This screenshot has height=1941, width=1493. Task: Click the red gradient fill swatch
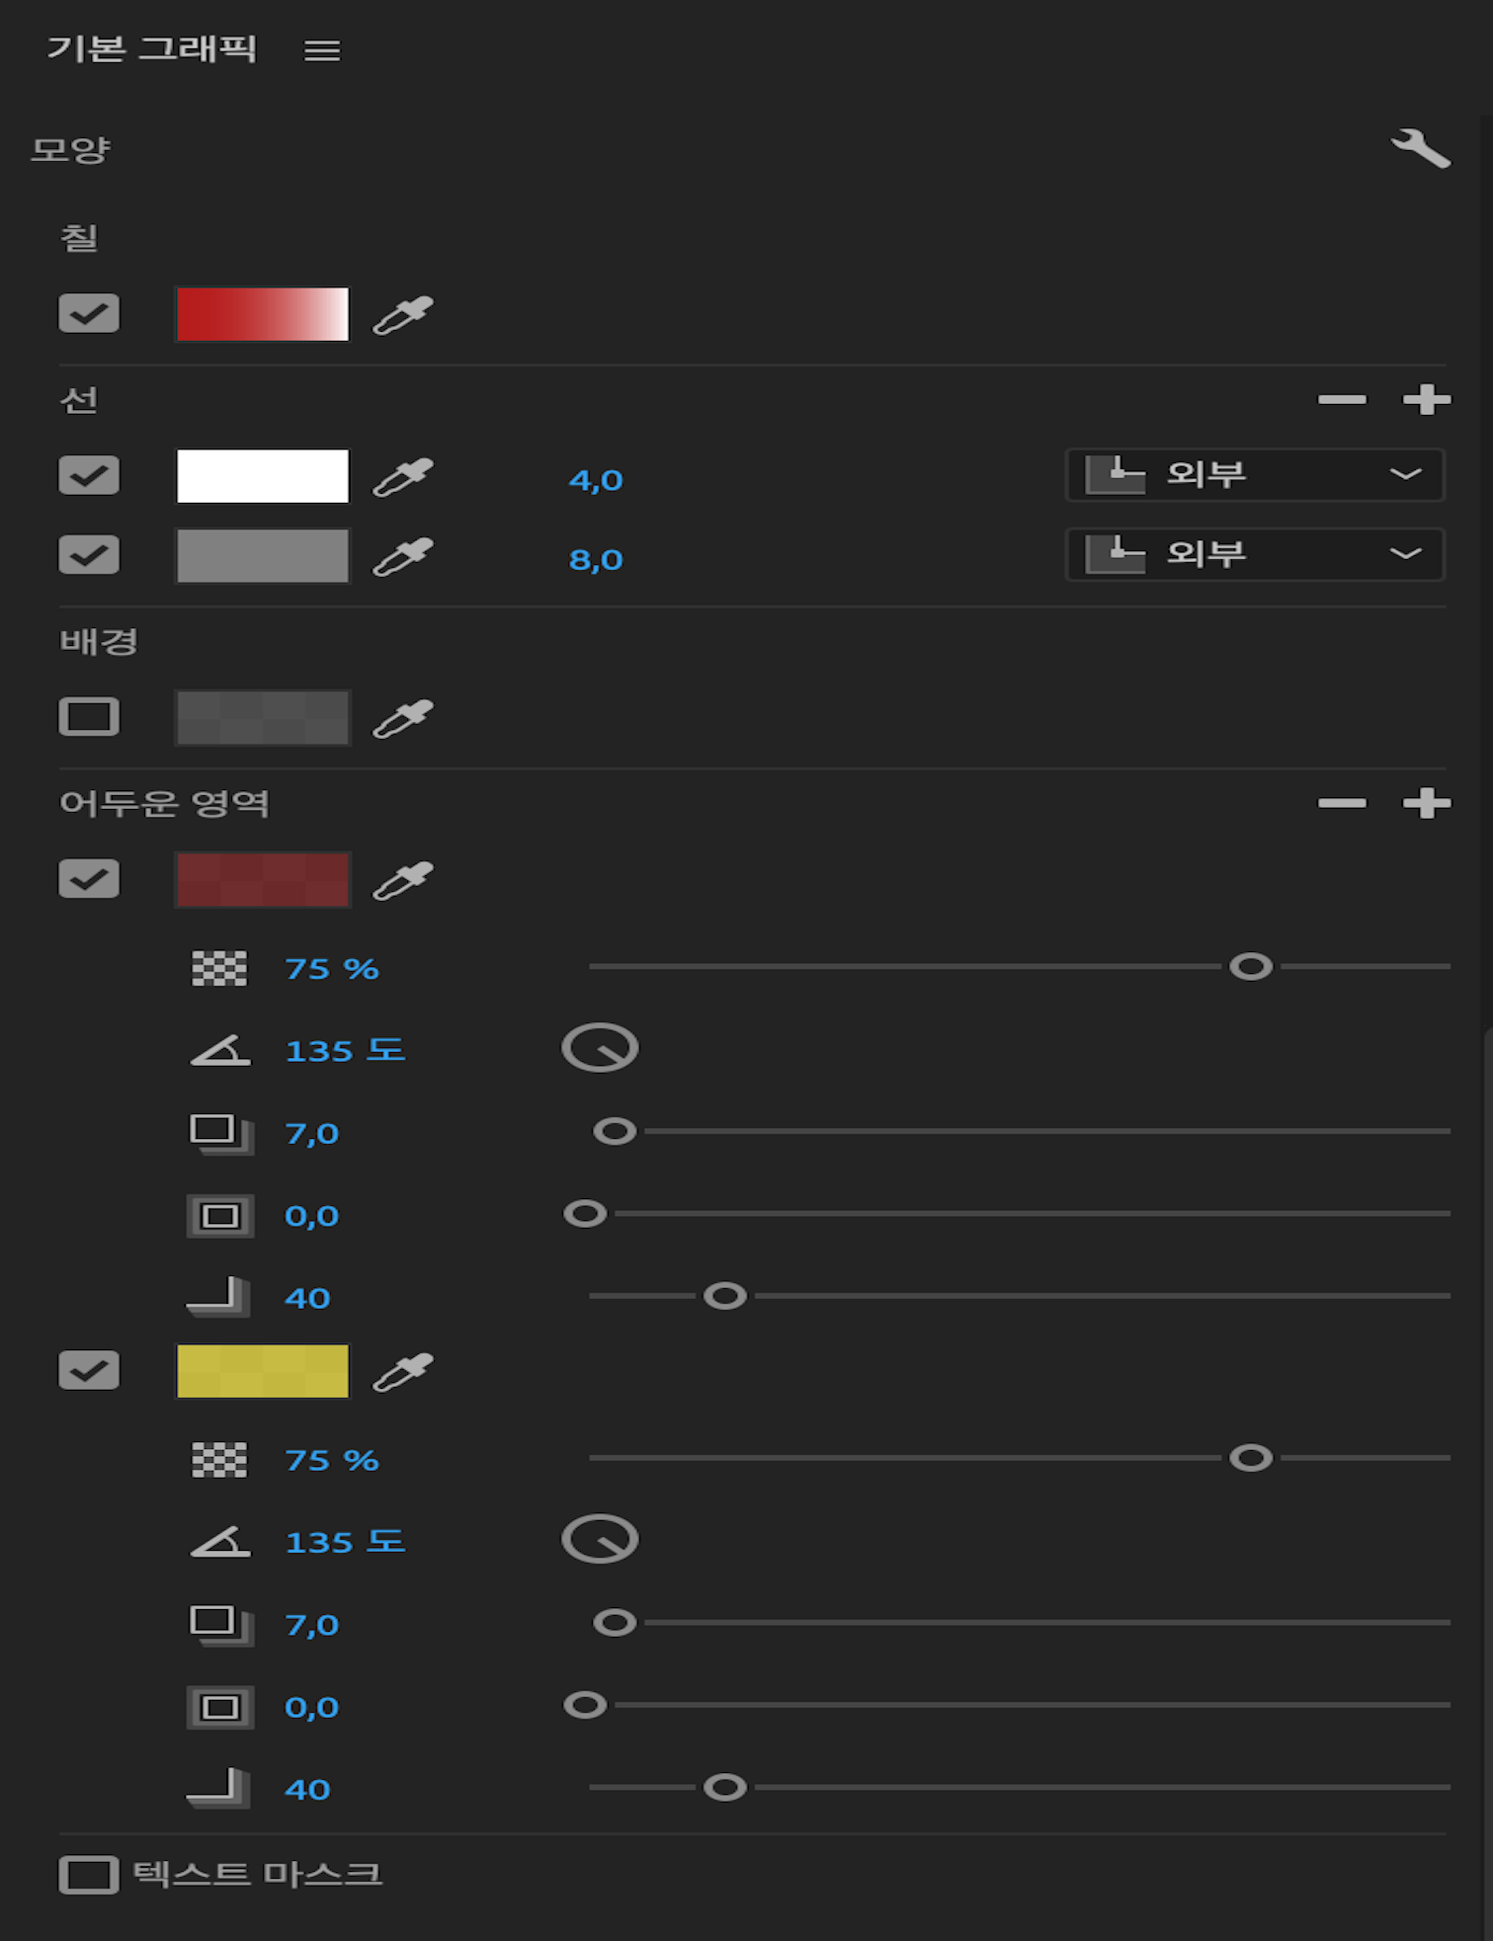[x=262, y=314]
